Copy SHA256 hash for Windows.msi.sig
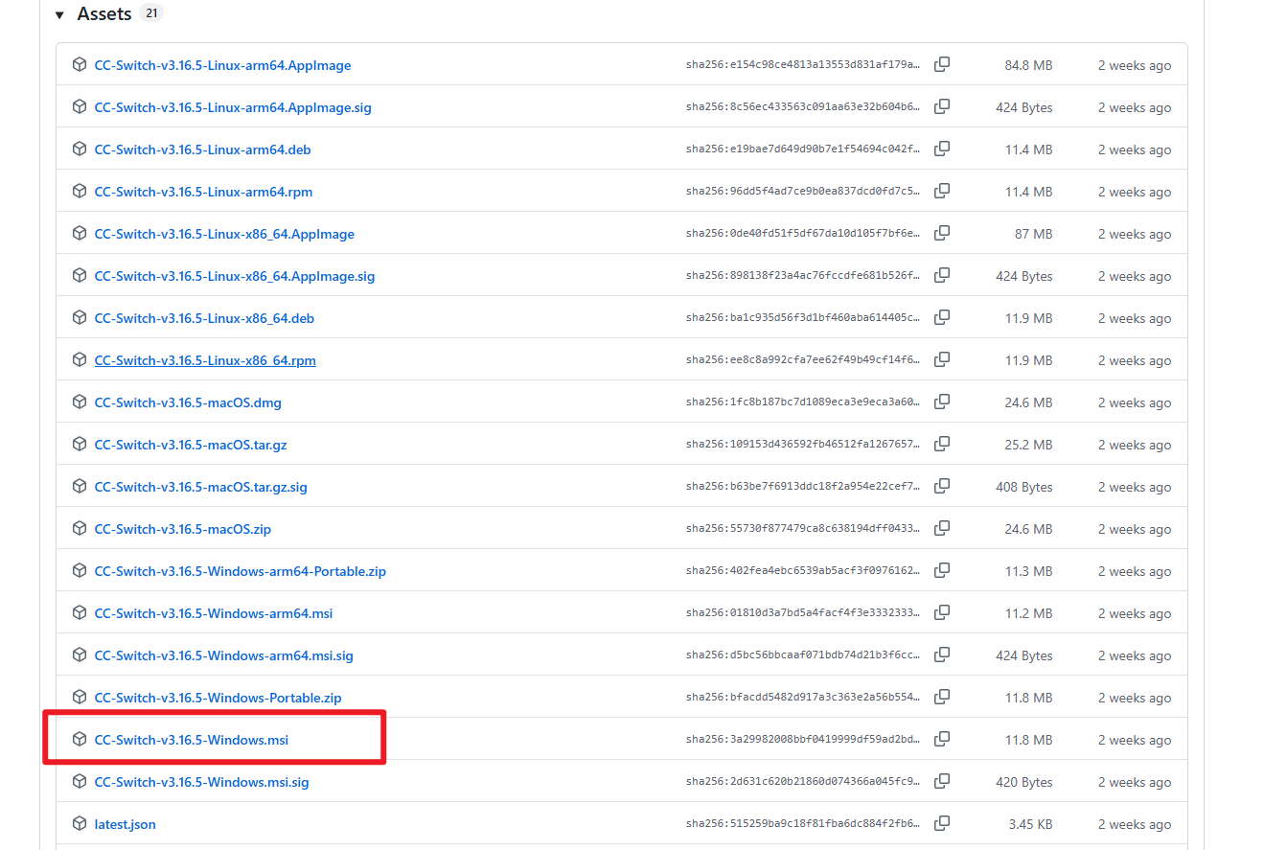This screenshot has height=850, width=1264. pos(942,781)
